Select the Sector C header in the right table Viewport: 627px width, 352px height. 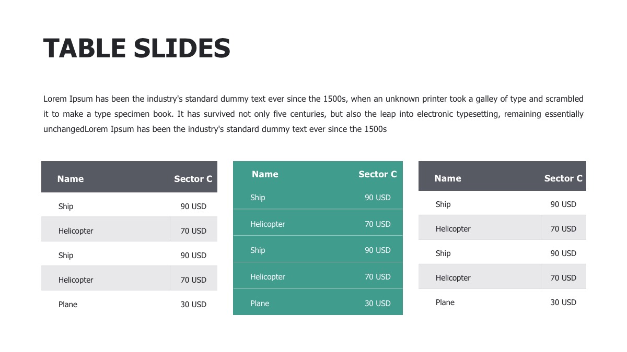[563, 178]
